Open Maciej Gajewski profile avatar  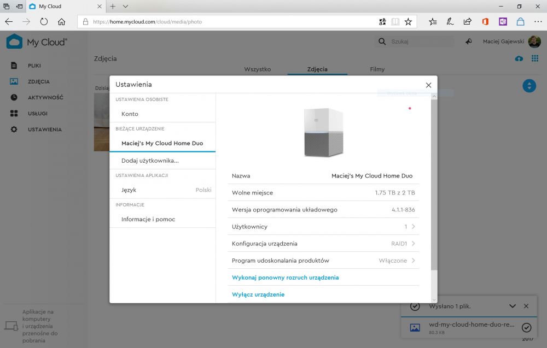click(x=534, y=42)
